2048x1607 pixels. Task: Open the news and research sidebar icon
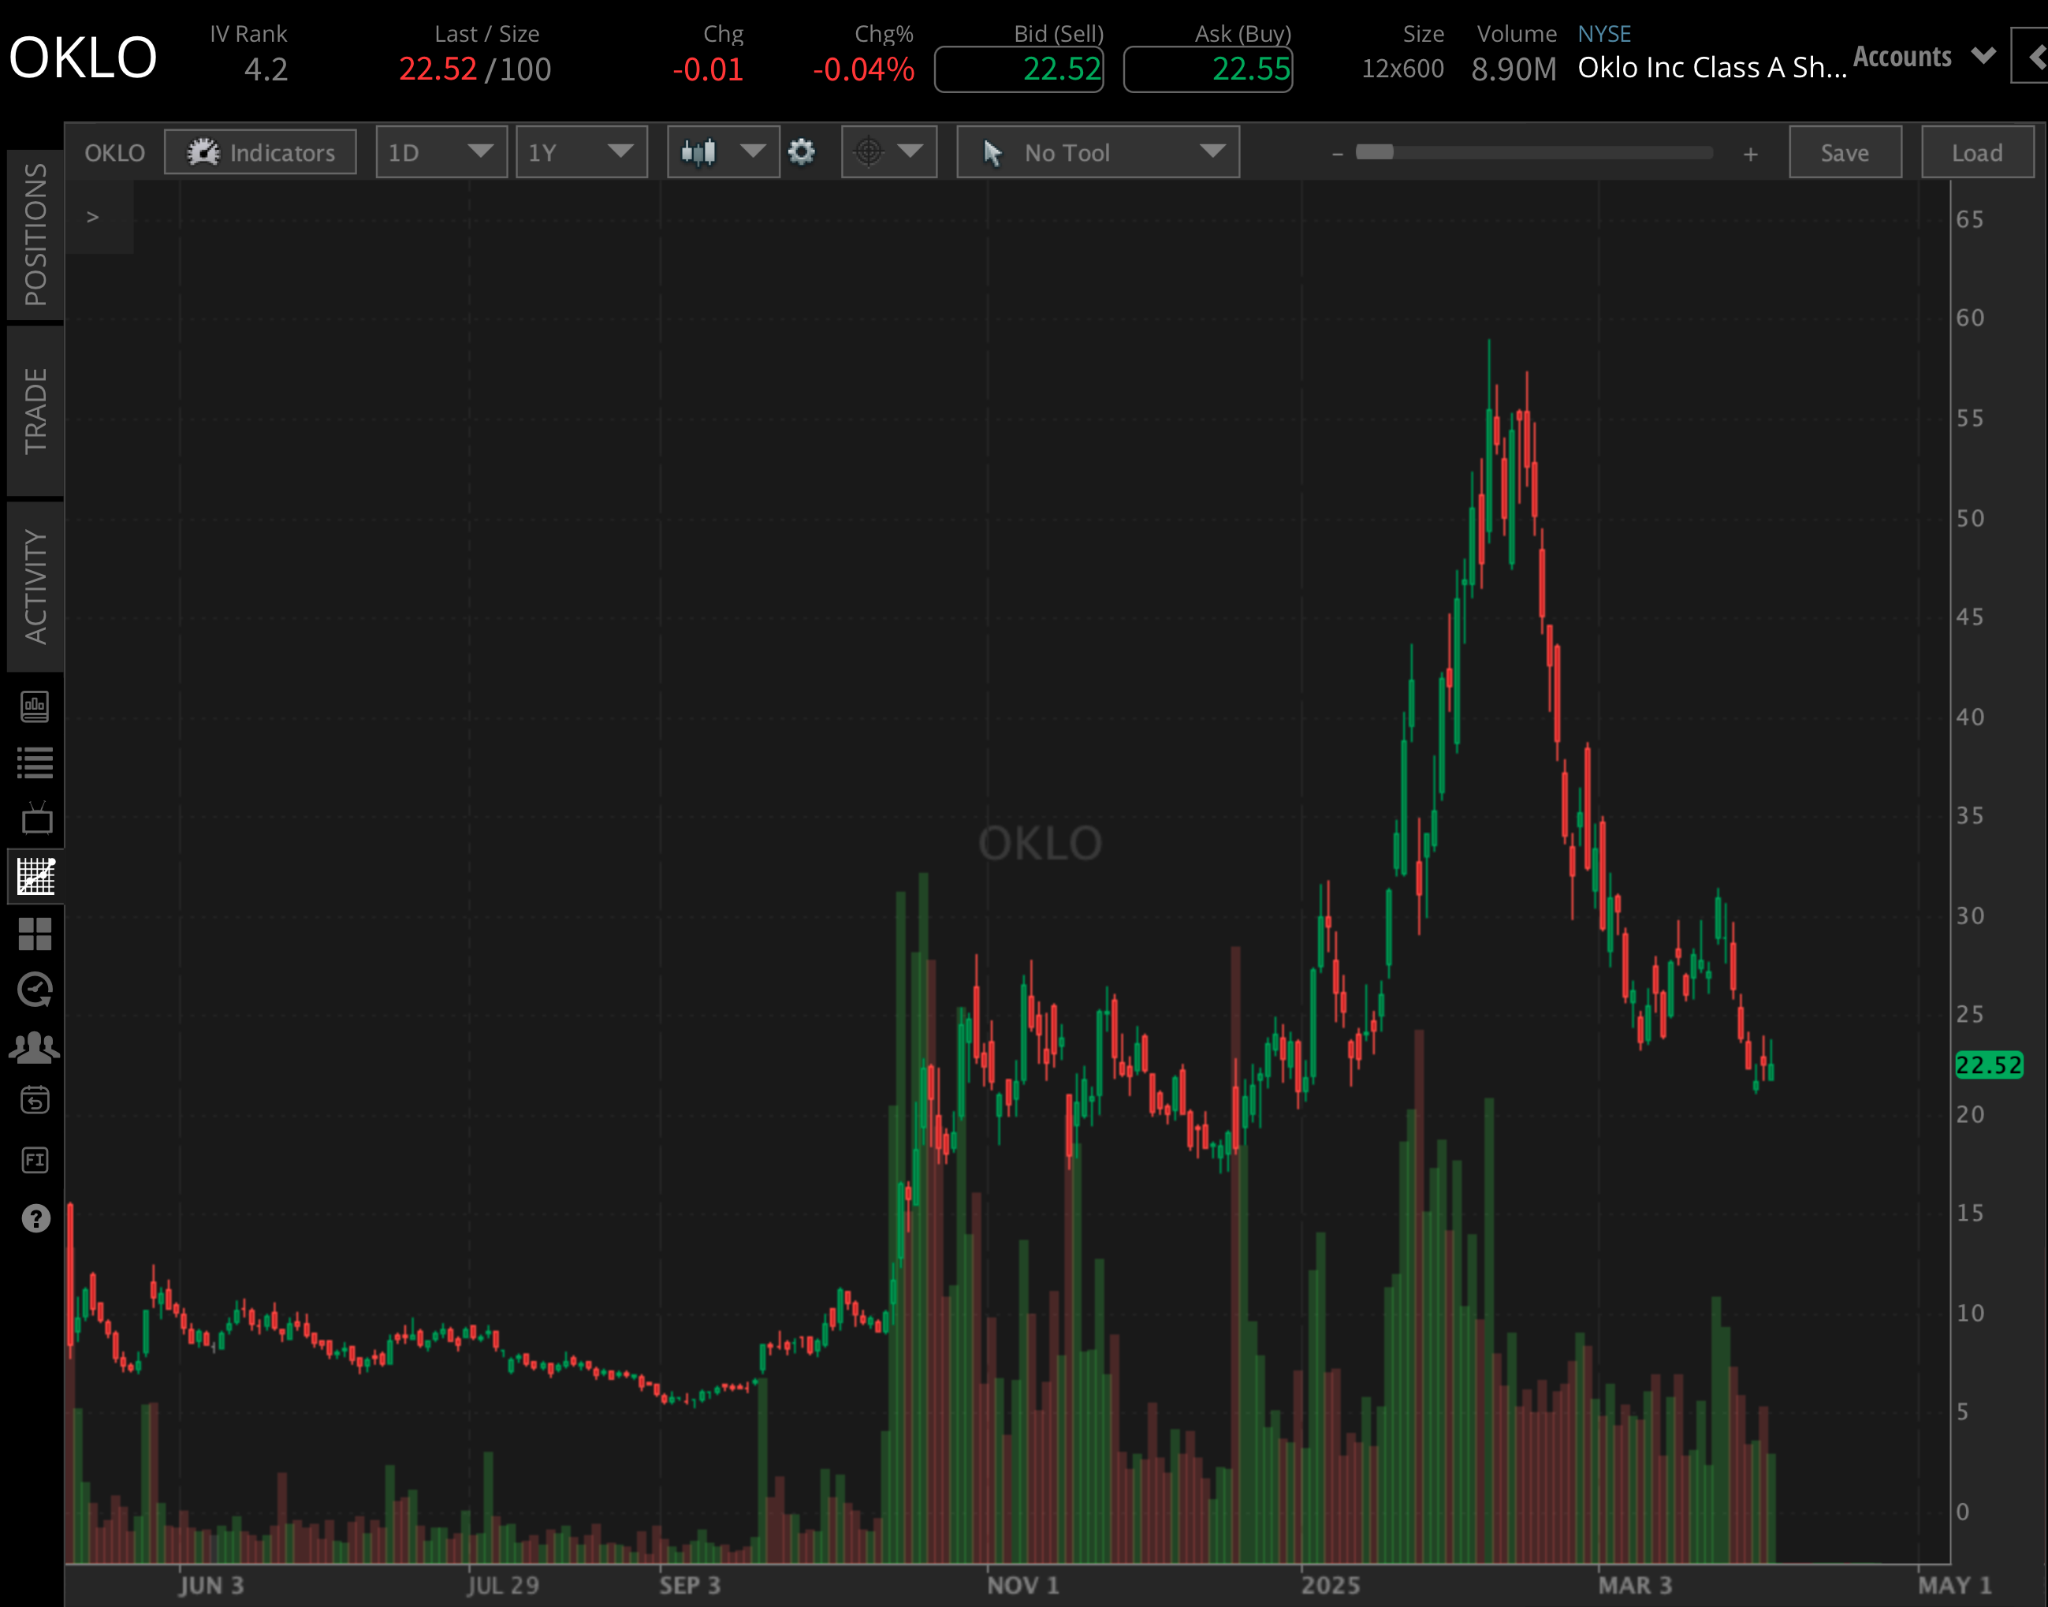coord(35,707)
